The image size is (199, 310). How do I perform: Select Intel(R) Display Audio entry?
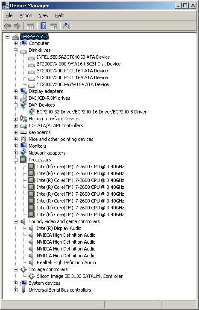pos(59,228)
